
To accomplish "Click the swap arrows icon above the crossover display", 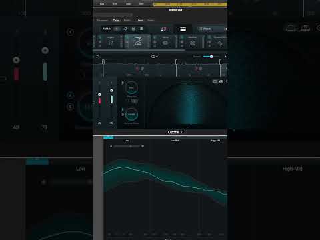I will 98,57.
